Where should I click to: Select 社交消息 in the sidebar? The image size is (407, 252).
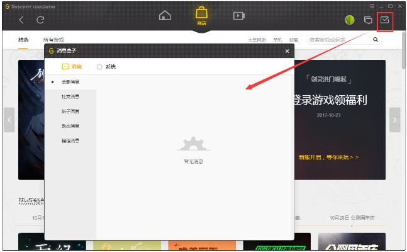click(70, 96)
